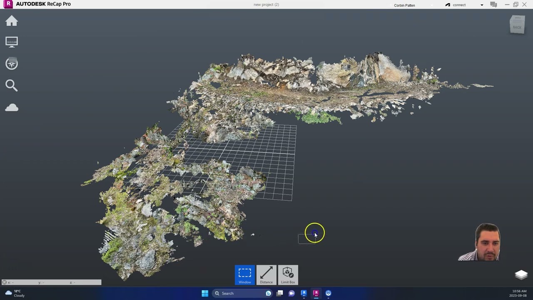533x300 pixels.
Task: Open the feedback chat bubbles icon
Action: 493,5
